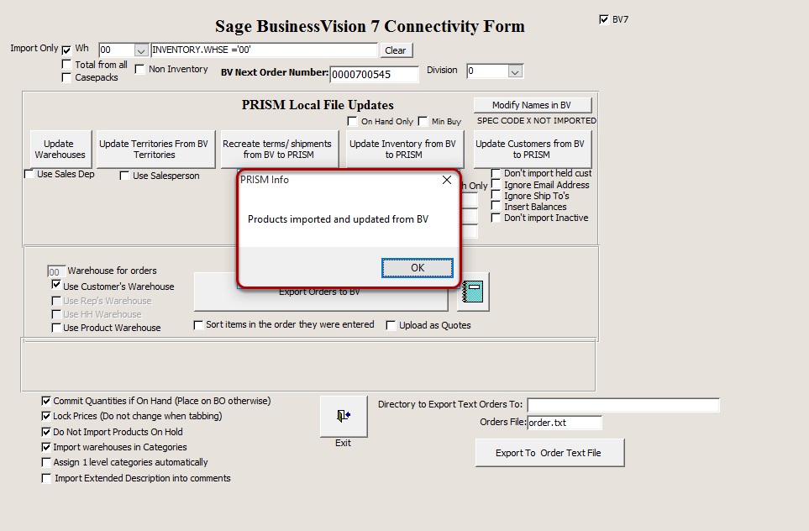
Task: Uncheck the Wh import only checkbox
Action: click(66, 50)
